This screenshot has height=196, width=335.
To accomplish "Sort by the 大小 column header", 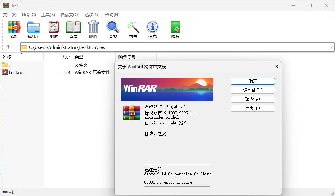I will pyautogui.click(x=58, y=57).
